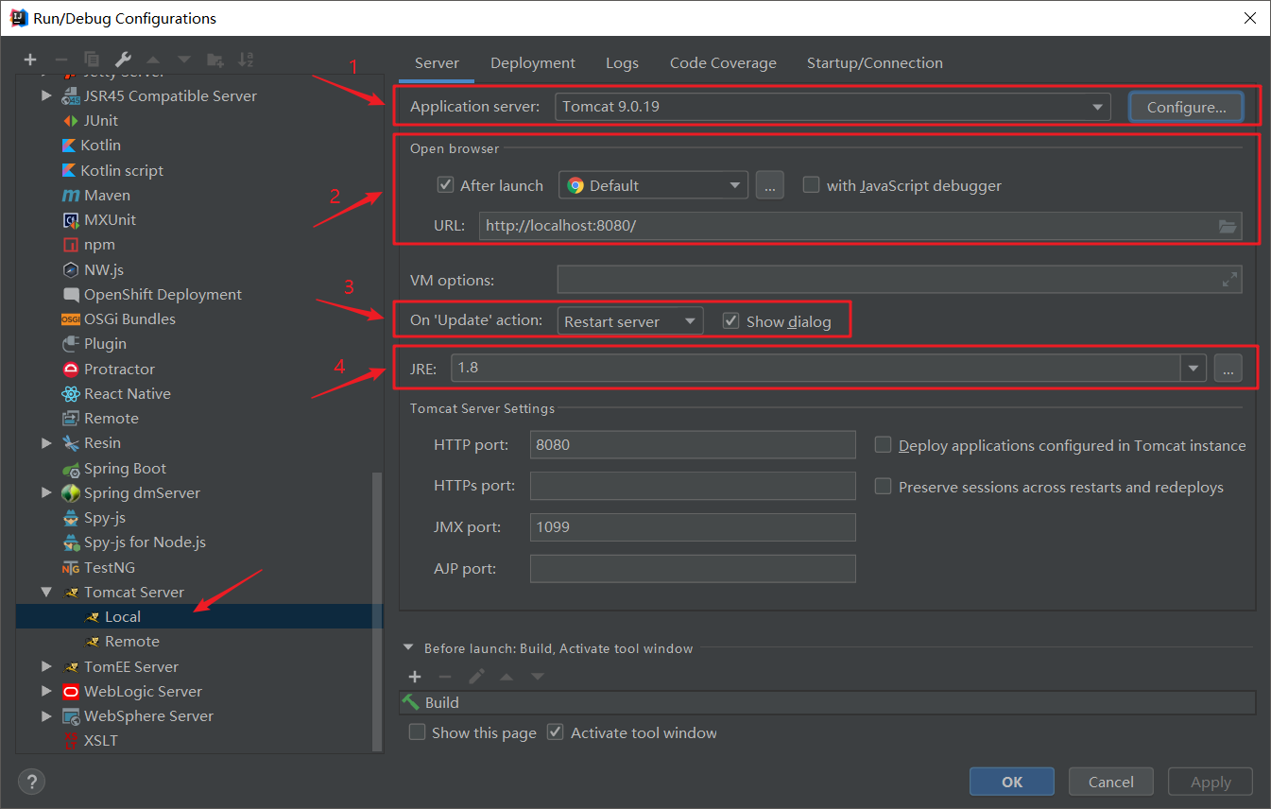Switch to the Startup/Connection tab
The image size is (1271, 809).
click(x=875, y=63)
